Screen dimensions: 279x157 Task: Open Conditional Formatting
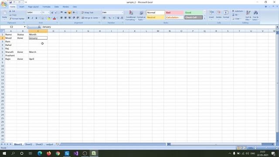tap(131, 16)
